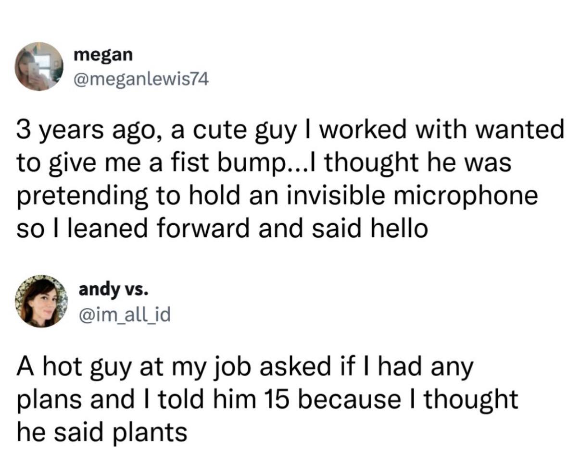Select the line starting "3 years ago"
Screen dimensions: 580x462
290,131
